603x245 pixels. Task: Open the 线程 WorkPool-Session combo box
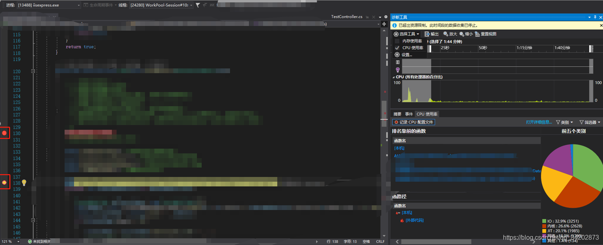[161, 5]
